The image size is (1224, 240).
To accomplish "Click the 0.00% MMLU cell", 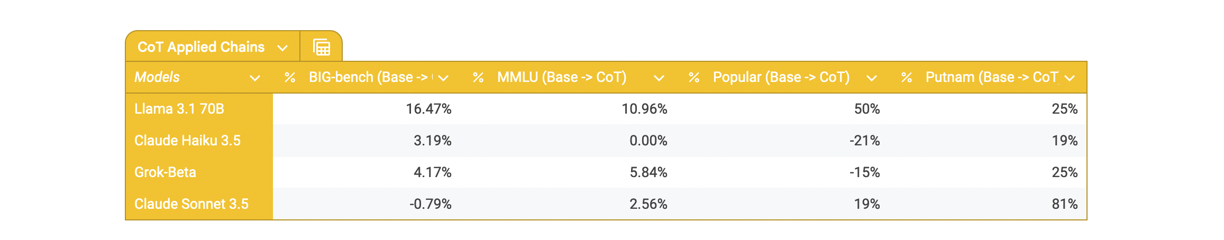I will pyautogui.click(x=648, y=141).
